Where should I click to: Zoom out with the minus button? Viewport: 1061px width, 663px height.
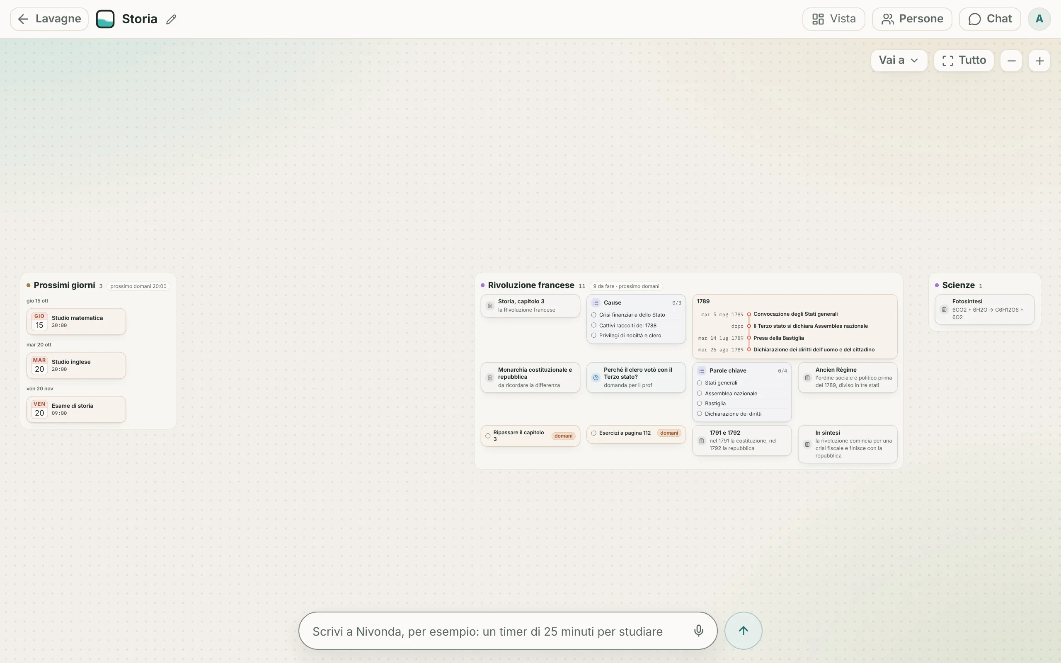(x=1011, y=60)
